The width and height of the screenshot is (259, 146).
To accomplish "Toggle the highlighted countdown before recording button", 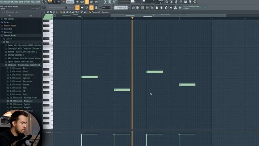I will tap(87, 2).
